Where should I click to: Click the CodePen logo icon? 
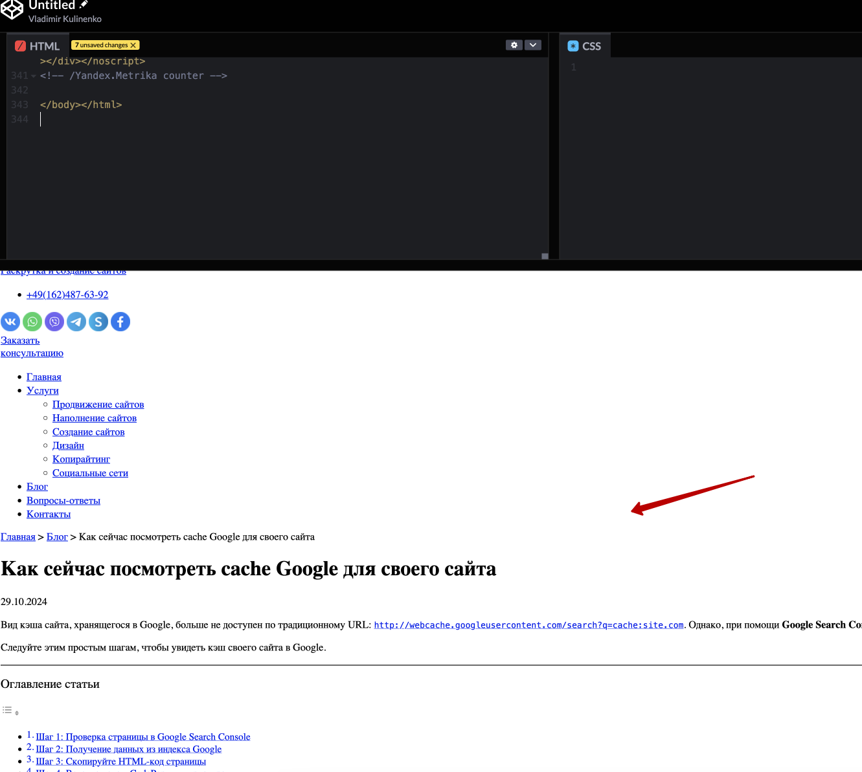click(12, 9)
